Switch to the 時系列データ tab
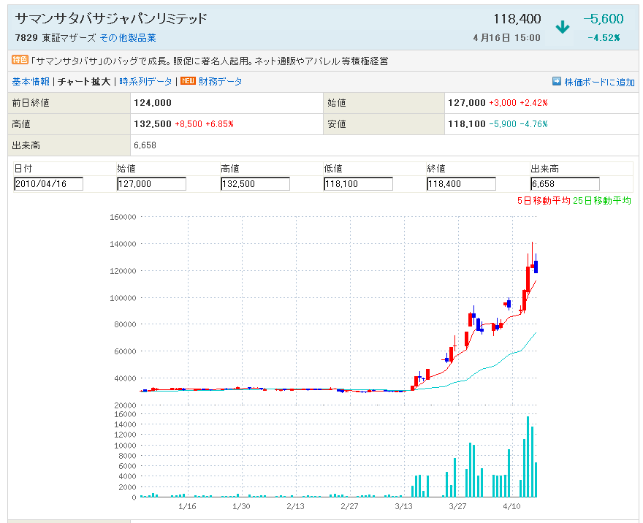The height and width of the screenshot is (523, 643). [x=145, y=82]
